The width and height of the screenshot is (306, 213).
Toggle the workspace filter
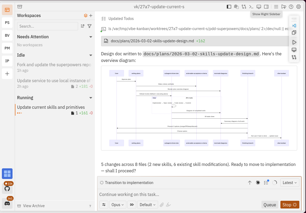(90, 26)
